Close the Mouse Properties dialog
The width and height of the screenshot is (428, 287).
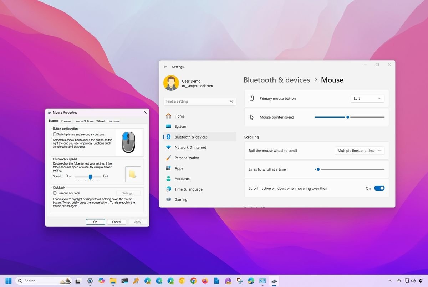[145, 112]
